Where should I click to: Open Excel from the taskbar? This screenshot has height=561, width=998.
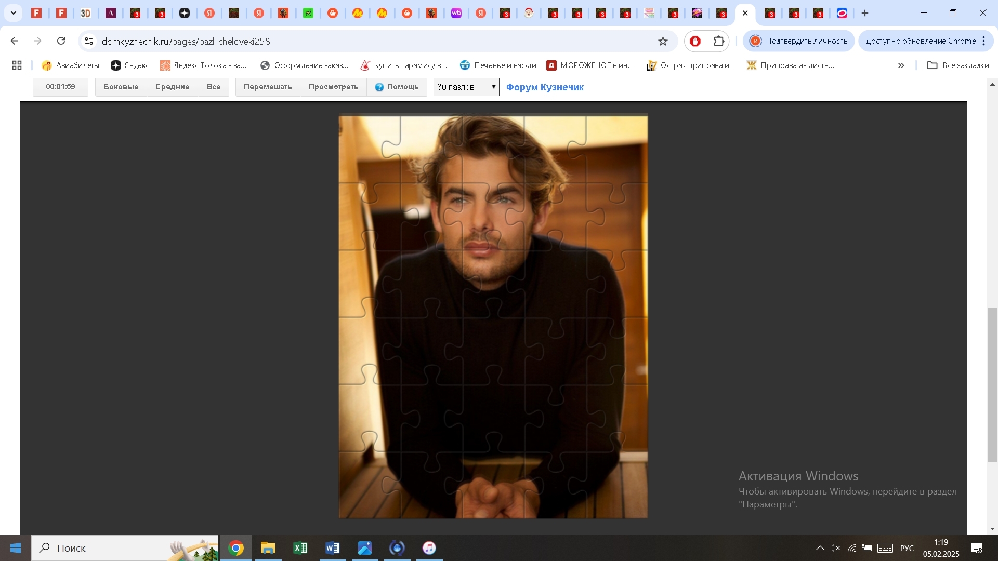300,548
